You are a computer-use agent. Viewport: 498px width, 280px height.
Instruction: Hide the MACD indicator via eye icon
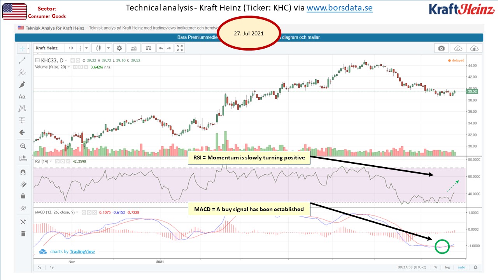click(x=84, y=212)
